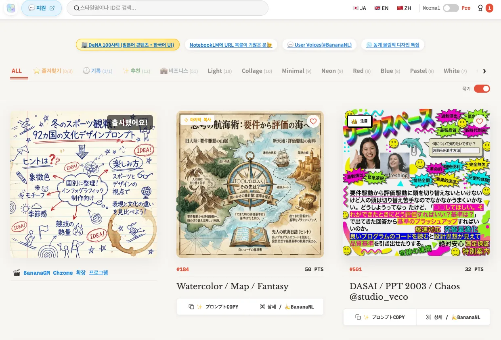Viewport: 501px width, 340px height.
Task: Select the Blue category tab
Action: (x=390, y=71)
